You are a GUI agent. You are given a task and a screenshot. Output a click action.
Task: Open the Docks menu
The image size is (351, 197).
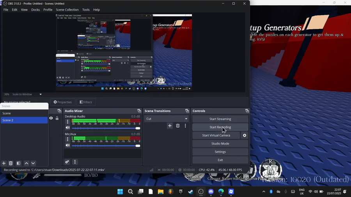(x=35, y=10)
